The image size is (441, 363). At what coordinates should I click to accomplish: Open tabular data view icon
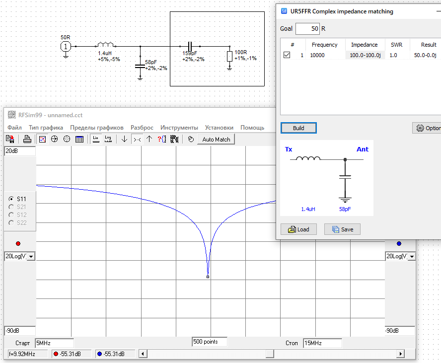click(79, 139)
